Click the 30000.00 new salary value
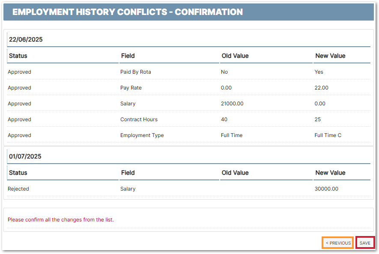 click(326, 189)
